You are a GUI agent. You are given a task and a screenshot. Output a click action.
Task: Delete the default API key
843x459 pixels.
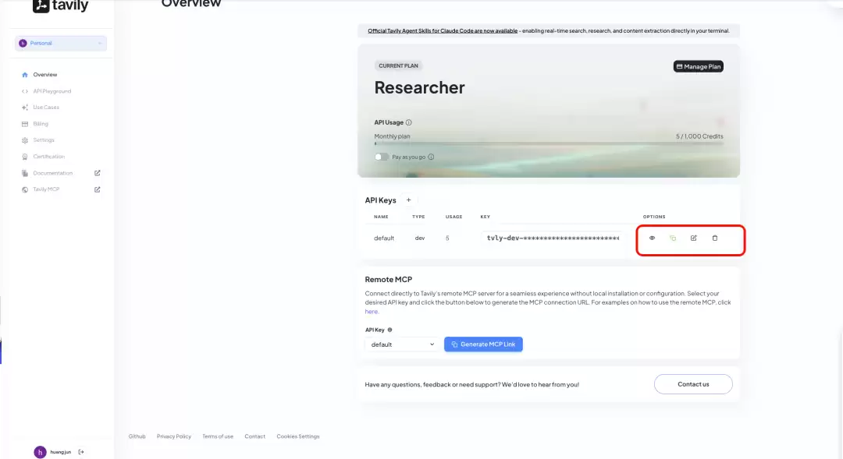pos(715,238)
